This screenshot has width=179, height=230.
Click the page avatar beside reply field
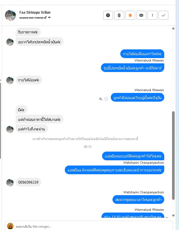[10, 226]
